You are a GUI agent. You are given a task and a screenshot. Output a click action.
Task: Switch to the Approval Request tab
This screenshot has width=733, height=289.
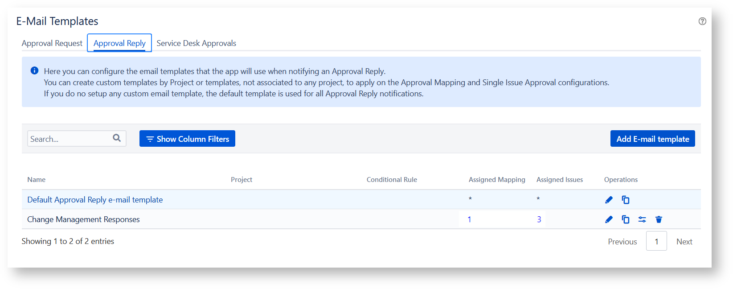pyautogui.click(x=52, y=43)
